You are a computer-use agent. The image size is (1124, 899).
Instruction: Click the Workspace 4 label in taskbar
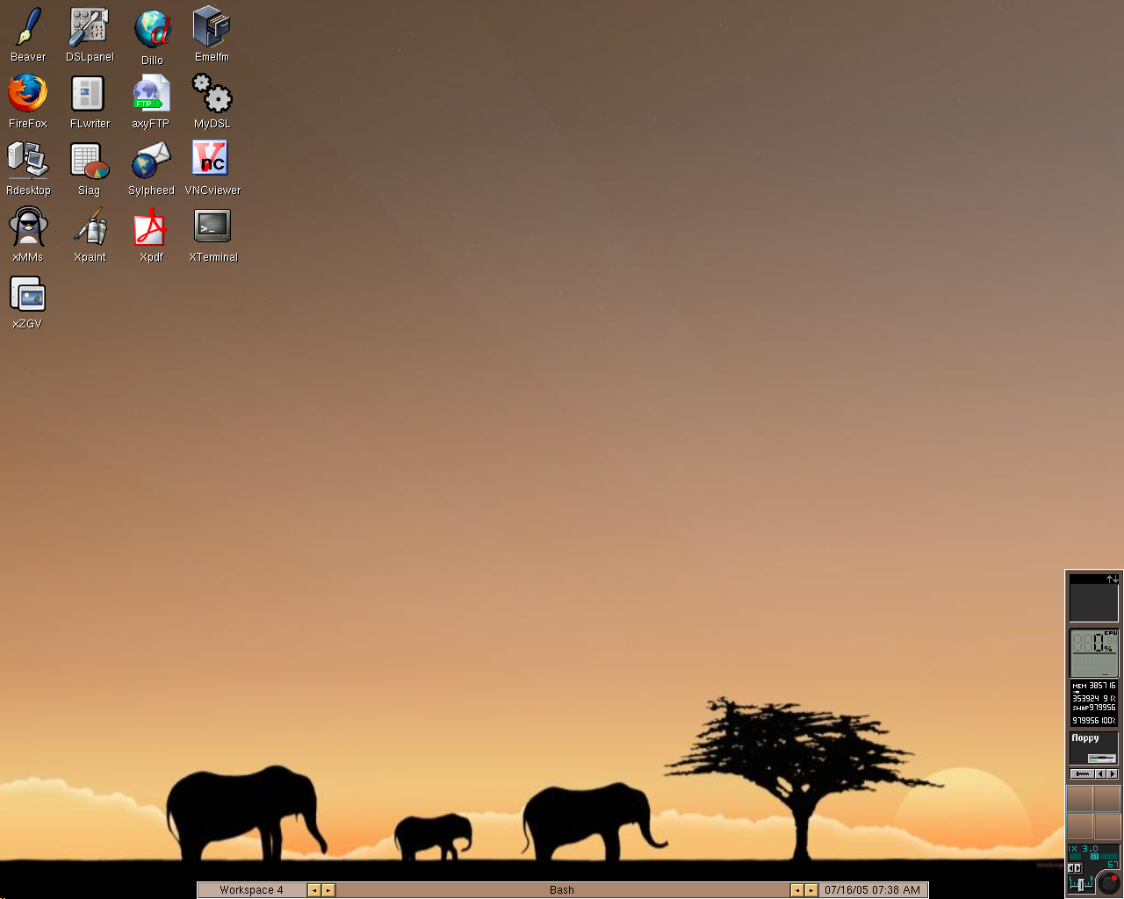click(x=252, y=890)
